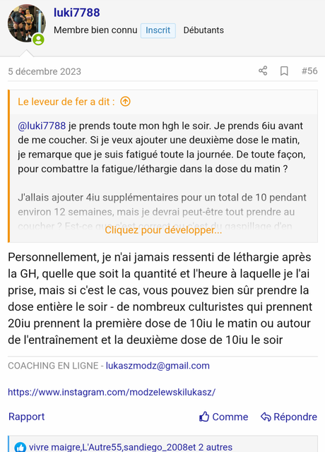Show the "2 autres" list of likers
The width and height of the screenshot is (325, 452).
pyautogui.click(x=215, y=447)
